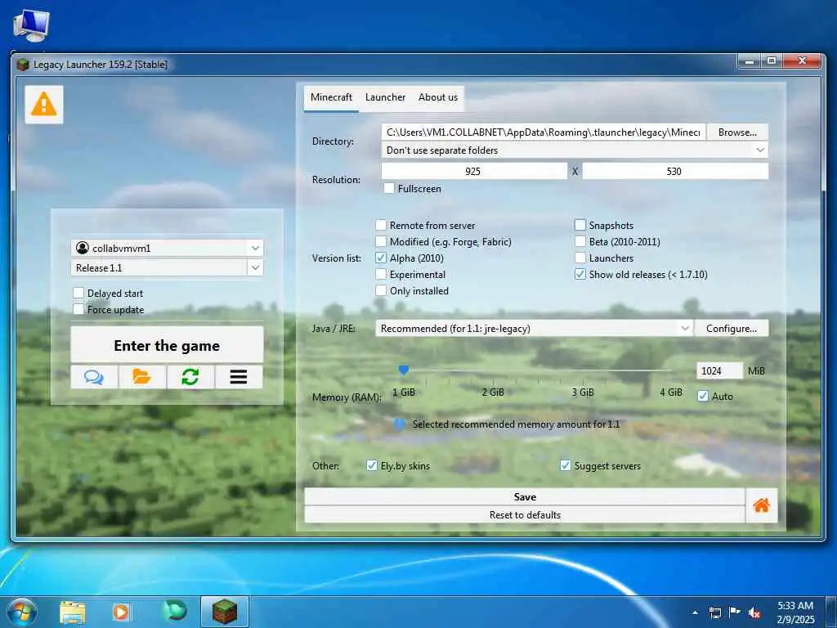Check the Force update checkbox

tap(78, 309)
